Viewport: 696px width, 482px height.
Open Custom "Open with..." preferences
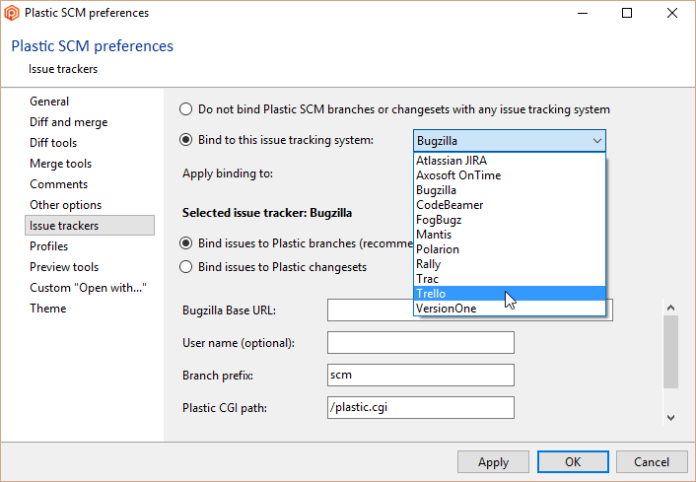tap(88, 288)
